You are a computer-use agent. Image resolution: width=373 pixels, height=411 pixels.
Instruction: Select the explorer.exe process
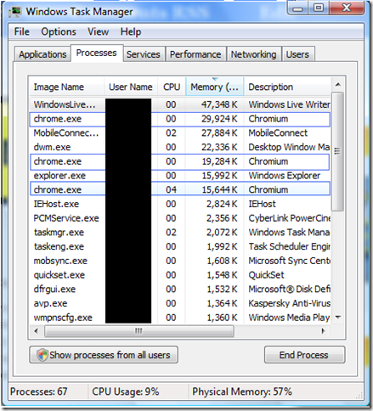(180, 176)
